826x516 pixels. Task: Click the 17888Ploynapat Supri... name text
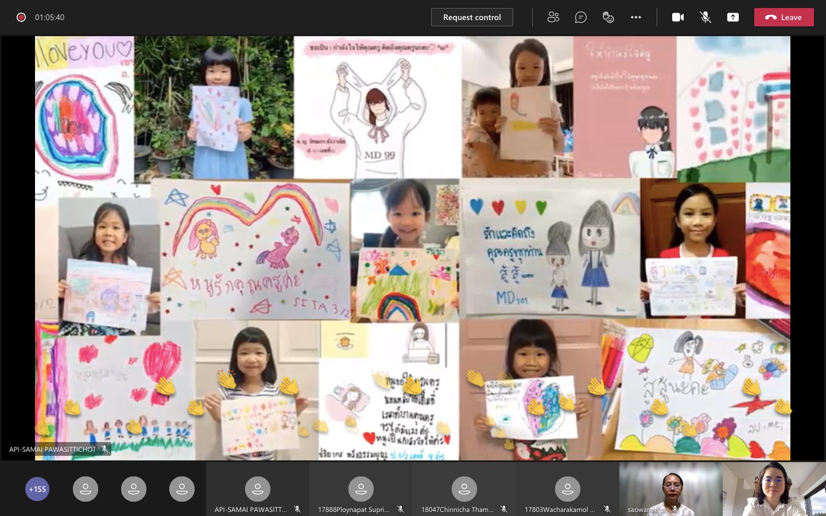[354, 509]
